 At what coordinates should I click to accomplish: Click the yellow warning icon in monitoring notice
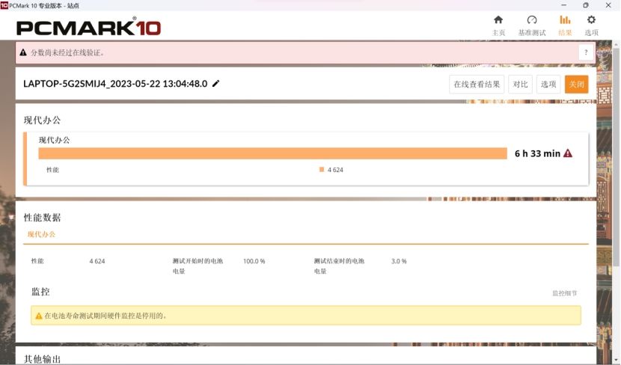coord(38,316)
